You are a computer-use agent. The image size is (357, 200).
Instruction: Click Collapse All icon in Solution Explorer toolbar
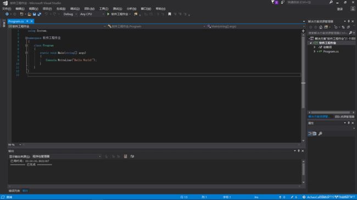pyautogui.click(x=348, y=27)
